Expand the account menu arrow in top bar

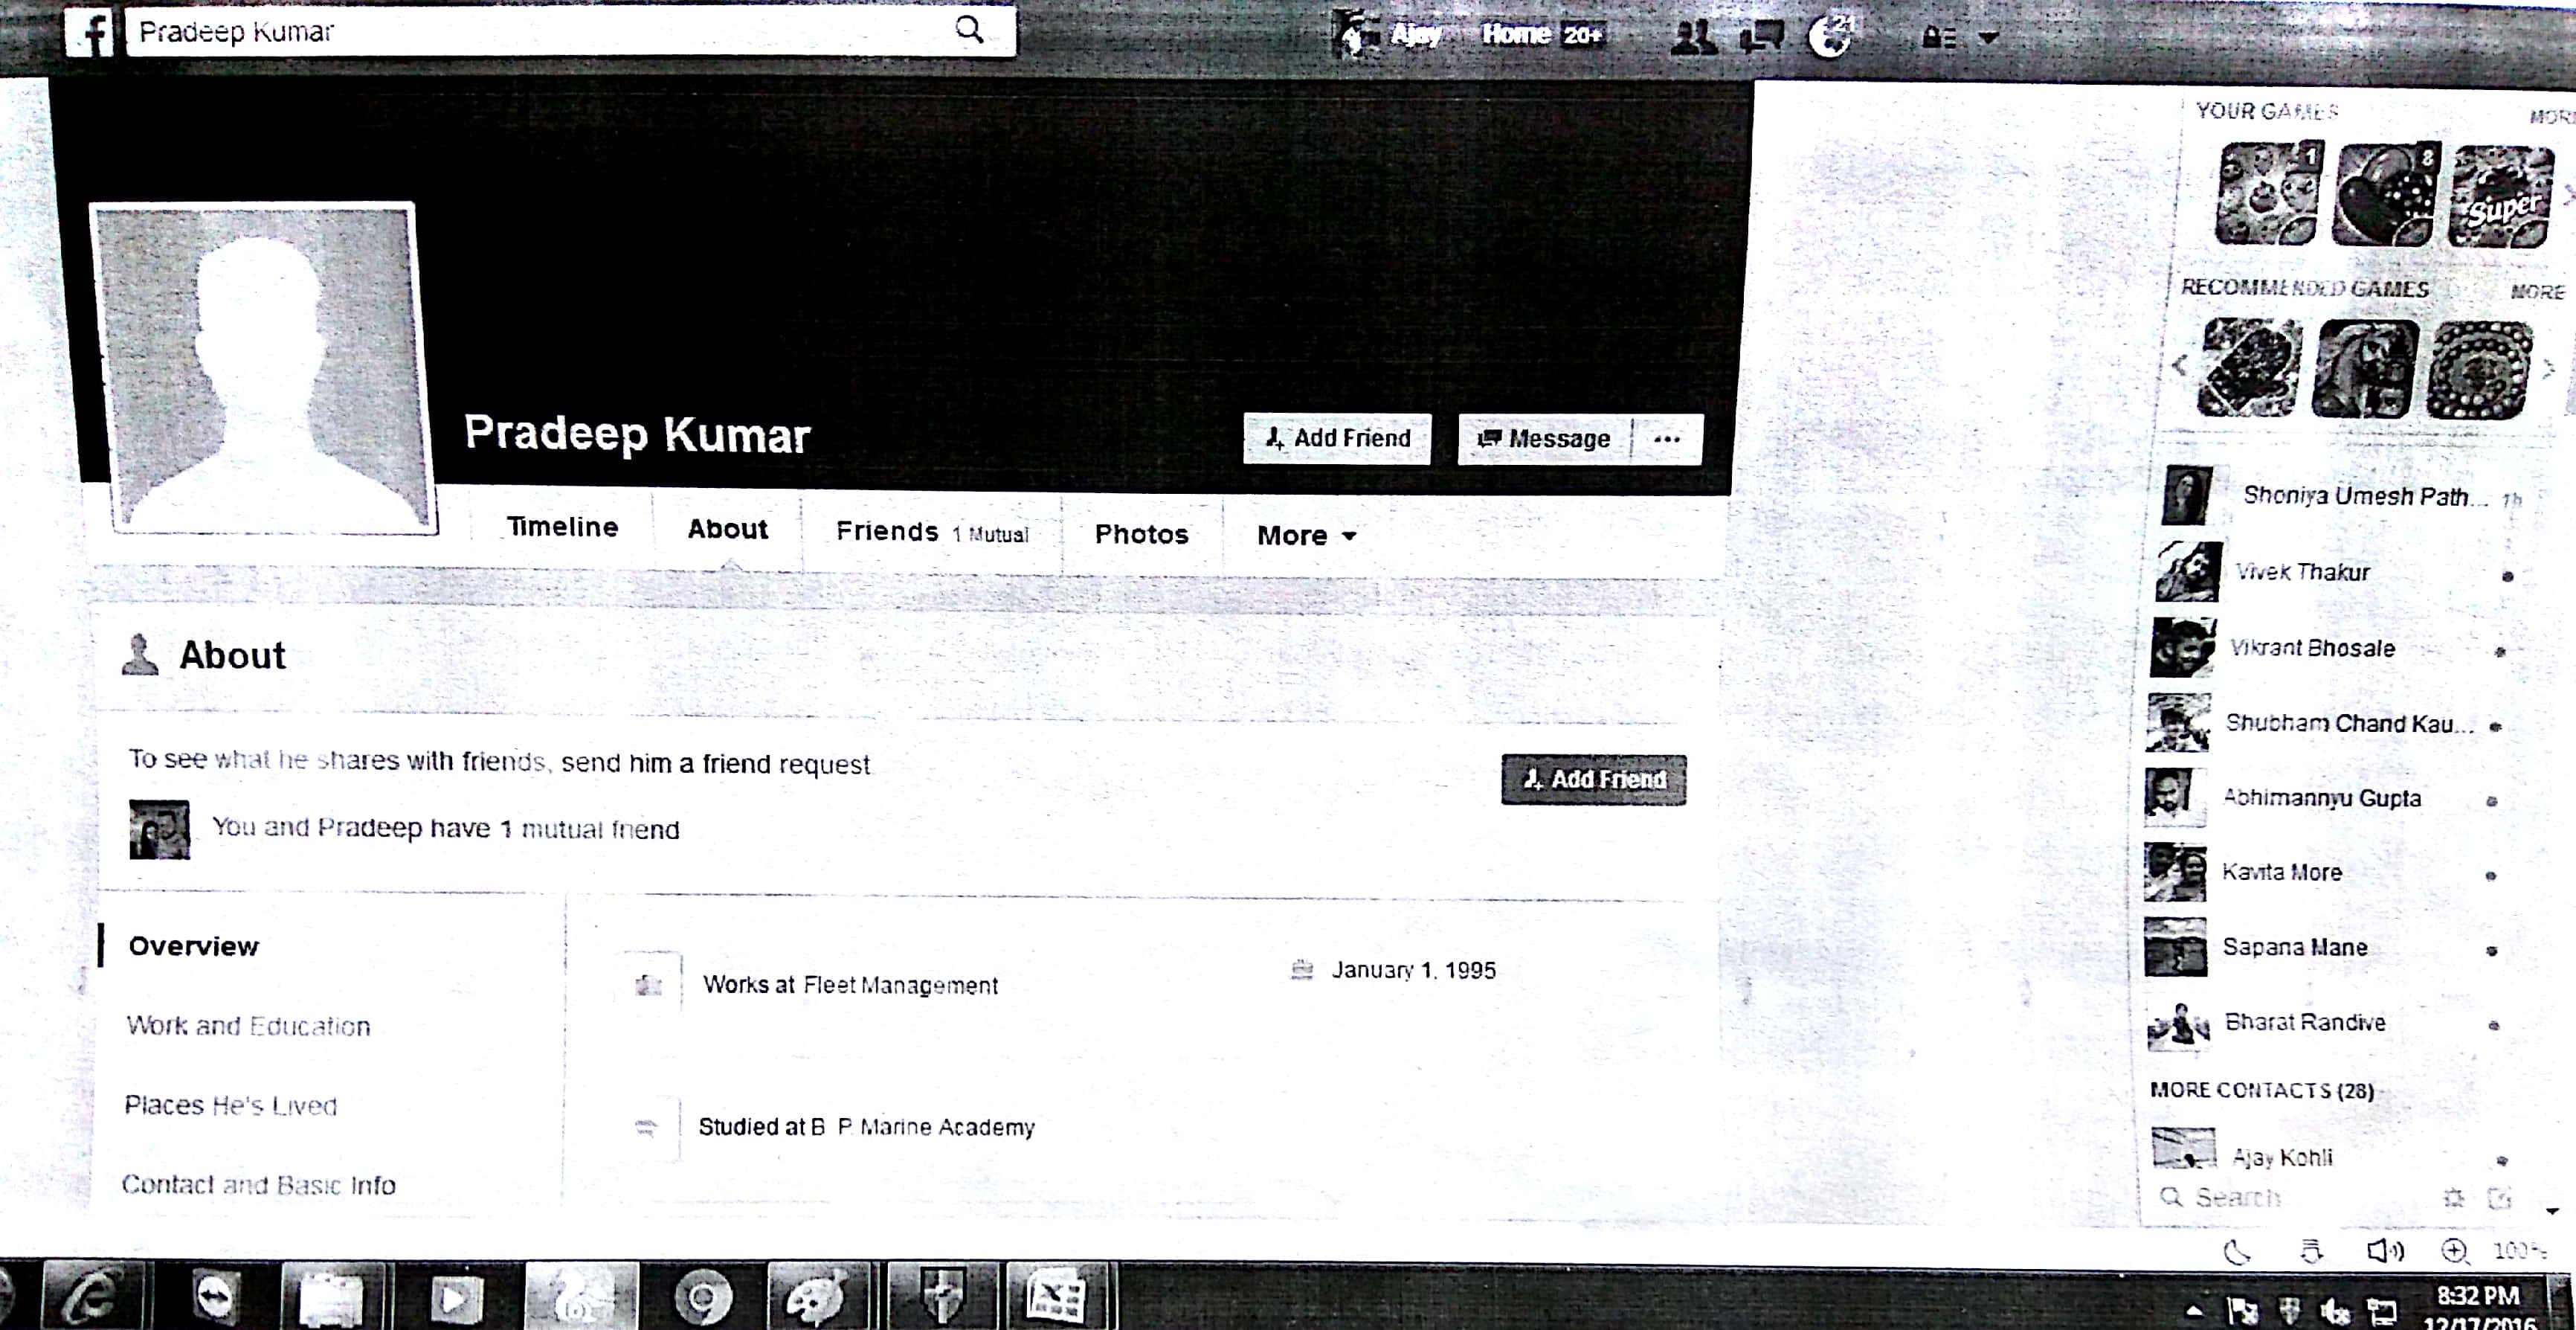[1989, 38]
